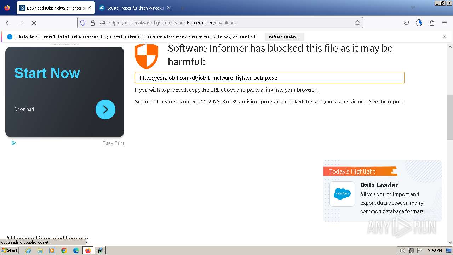Viewport: 453px width, 255px height.
Task: Bookmark this page with star icon
Action: tap(357, 23)
